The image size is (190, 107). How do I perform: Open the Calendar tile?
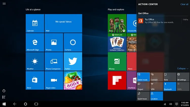(x=35, y=23)
